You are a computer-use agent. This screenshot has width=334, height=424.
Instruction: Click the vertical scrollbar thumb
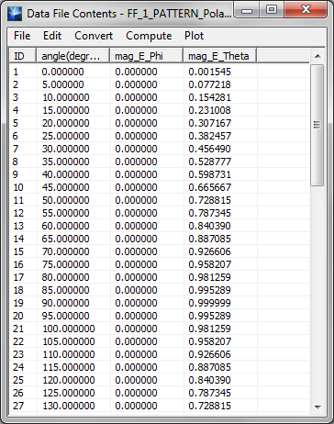point(317,125)
